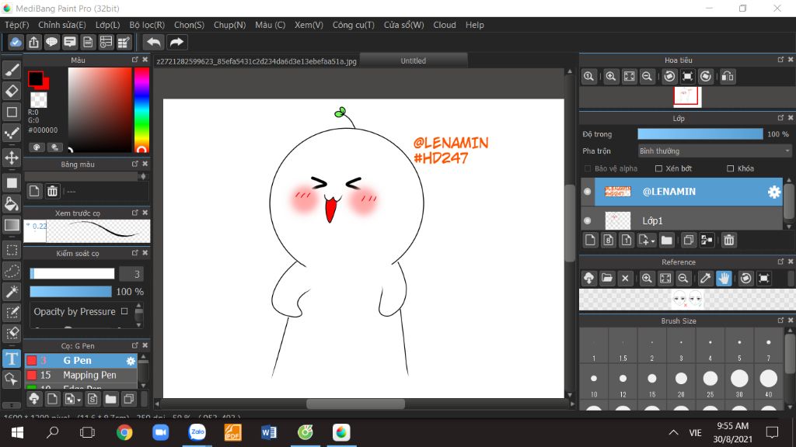Open Microsoft Word from taskbar
This screenshot has height=447, width=796.
(x=268, y=432)
